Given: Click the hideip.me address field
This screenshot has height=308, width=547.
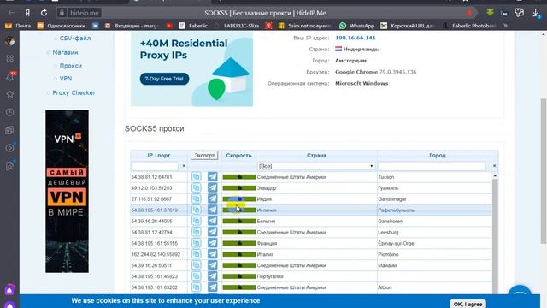Looking at the screenshot, I should click(84, 13).
